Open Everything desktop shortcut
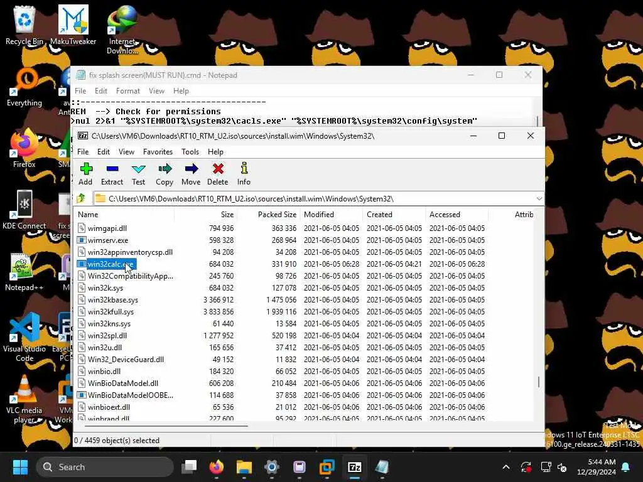The width and height of the screenshot is (643, 482). (x=24, y=87)
